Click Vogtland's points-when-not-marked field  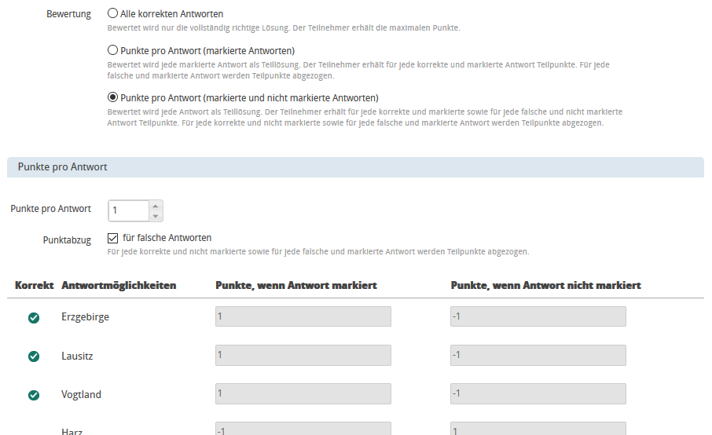pyautogui.click(x=538, y=393)
